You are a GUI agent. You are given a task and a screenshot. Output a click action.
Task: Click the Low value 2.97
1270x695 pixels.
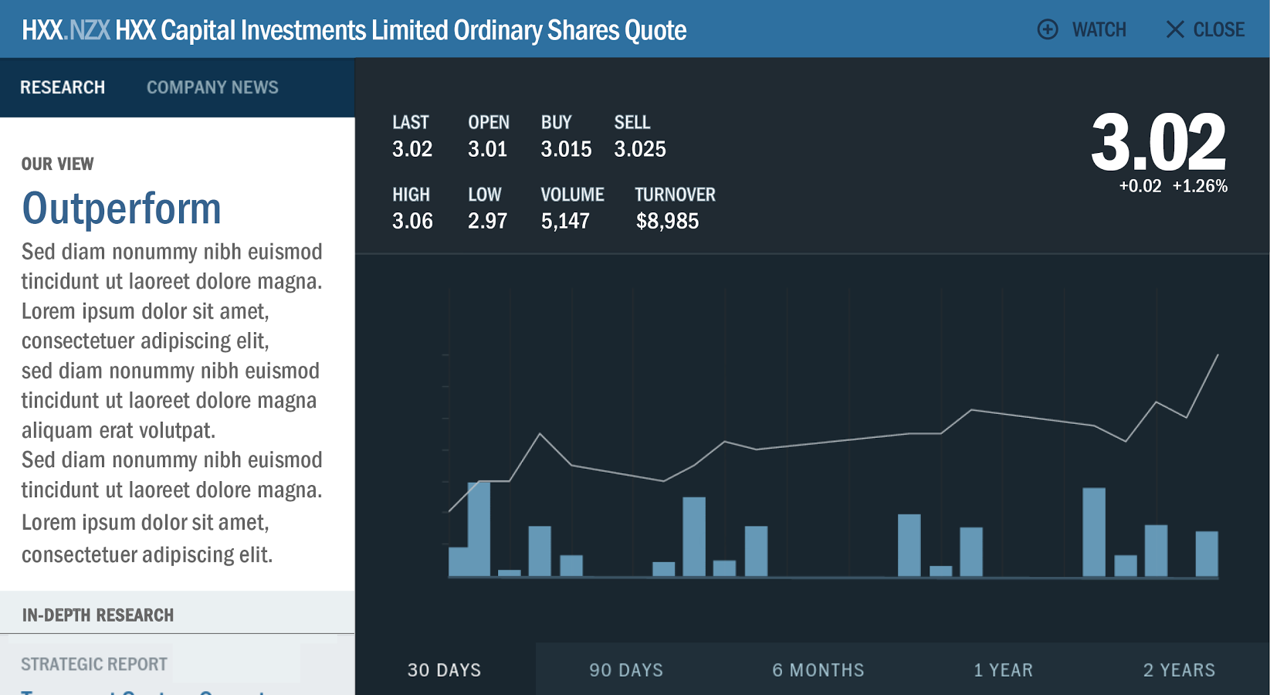[x=488, y=222]
